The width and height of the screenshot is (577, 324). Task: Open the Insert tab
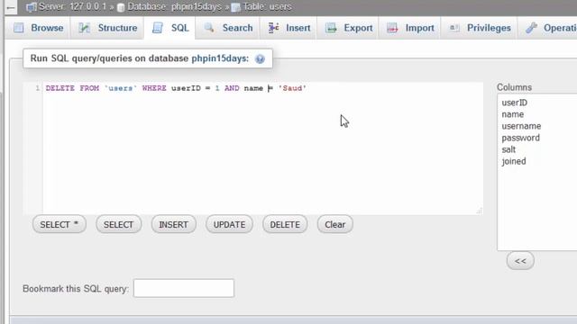click(288, 28)
